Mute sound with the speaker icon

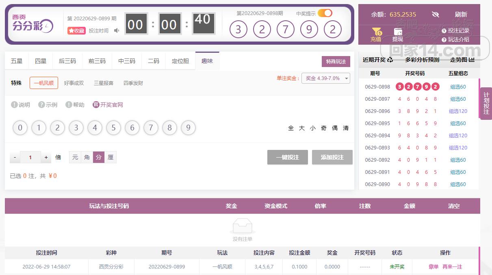117,30
